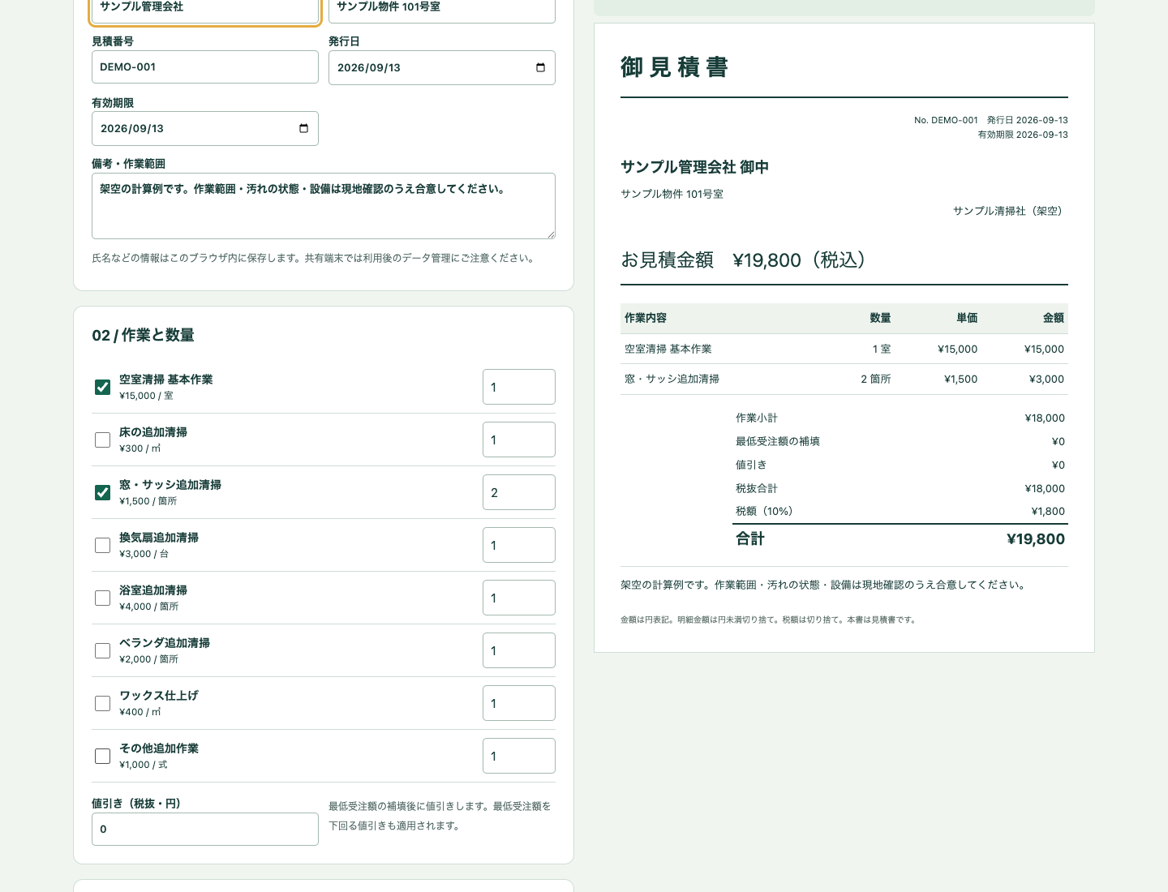Uncheck 窓・サッシ追加清掃 checkbox
Viewport: 1168px width, 892px height.
(x=102, y=492)
